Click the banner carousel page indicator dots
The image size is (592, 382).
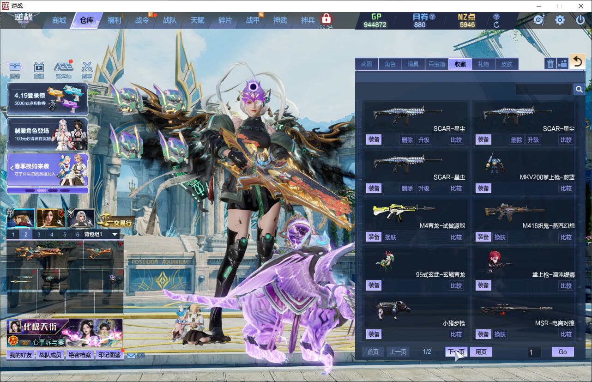point(47,190)
